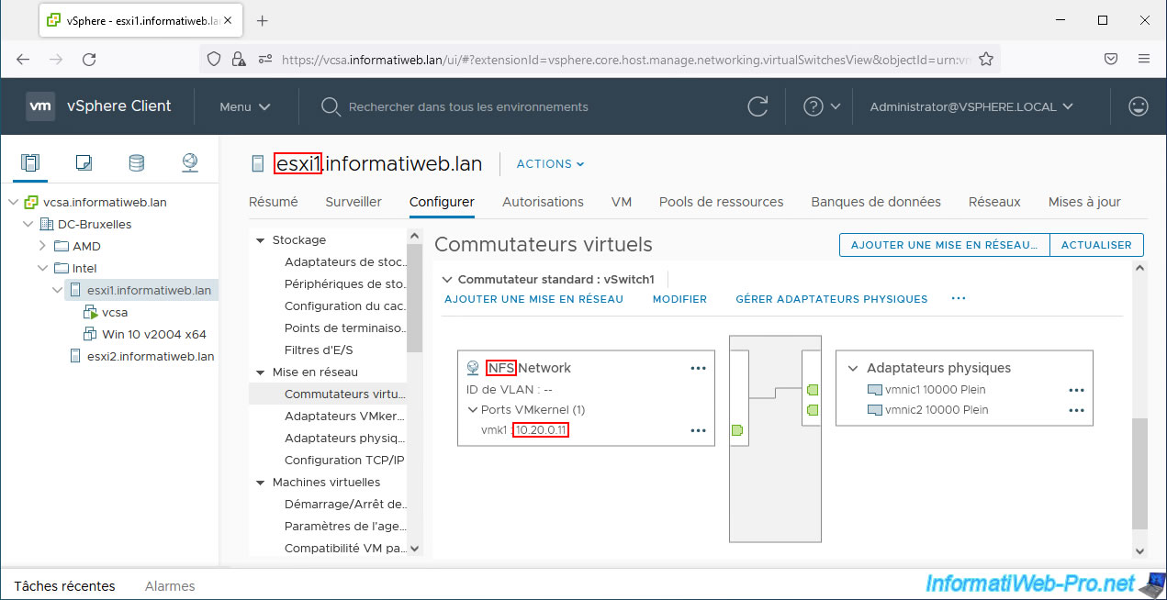Screen dimensions: 1167x600
Task: Collapse the Adaptateurs physiques list
Action: coord(854,368)
